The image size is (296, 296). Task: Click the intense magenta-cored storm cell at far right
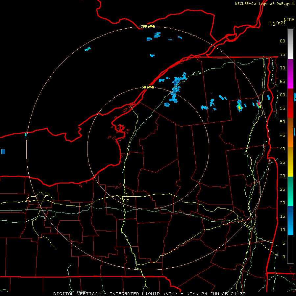tap(259, 104)
